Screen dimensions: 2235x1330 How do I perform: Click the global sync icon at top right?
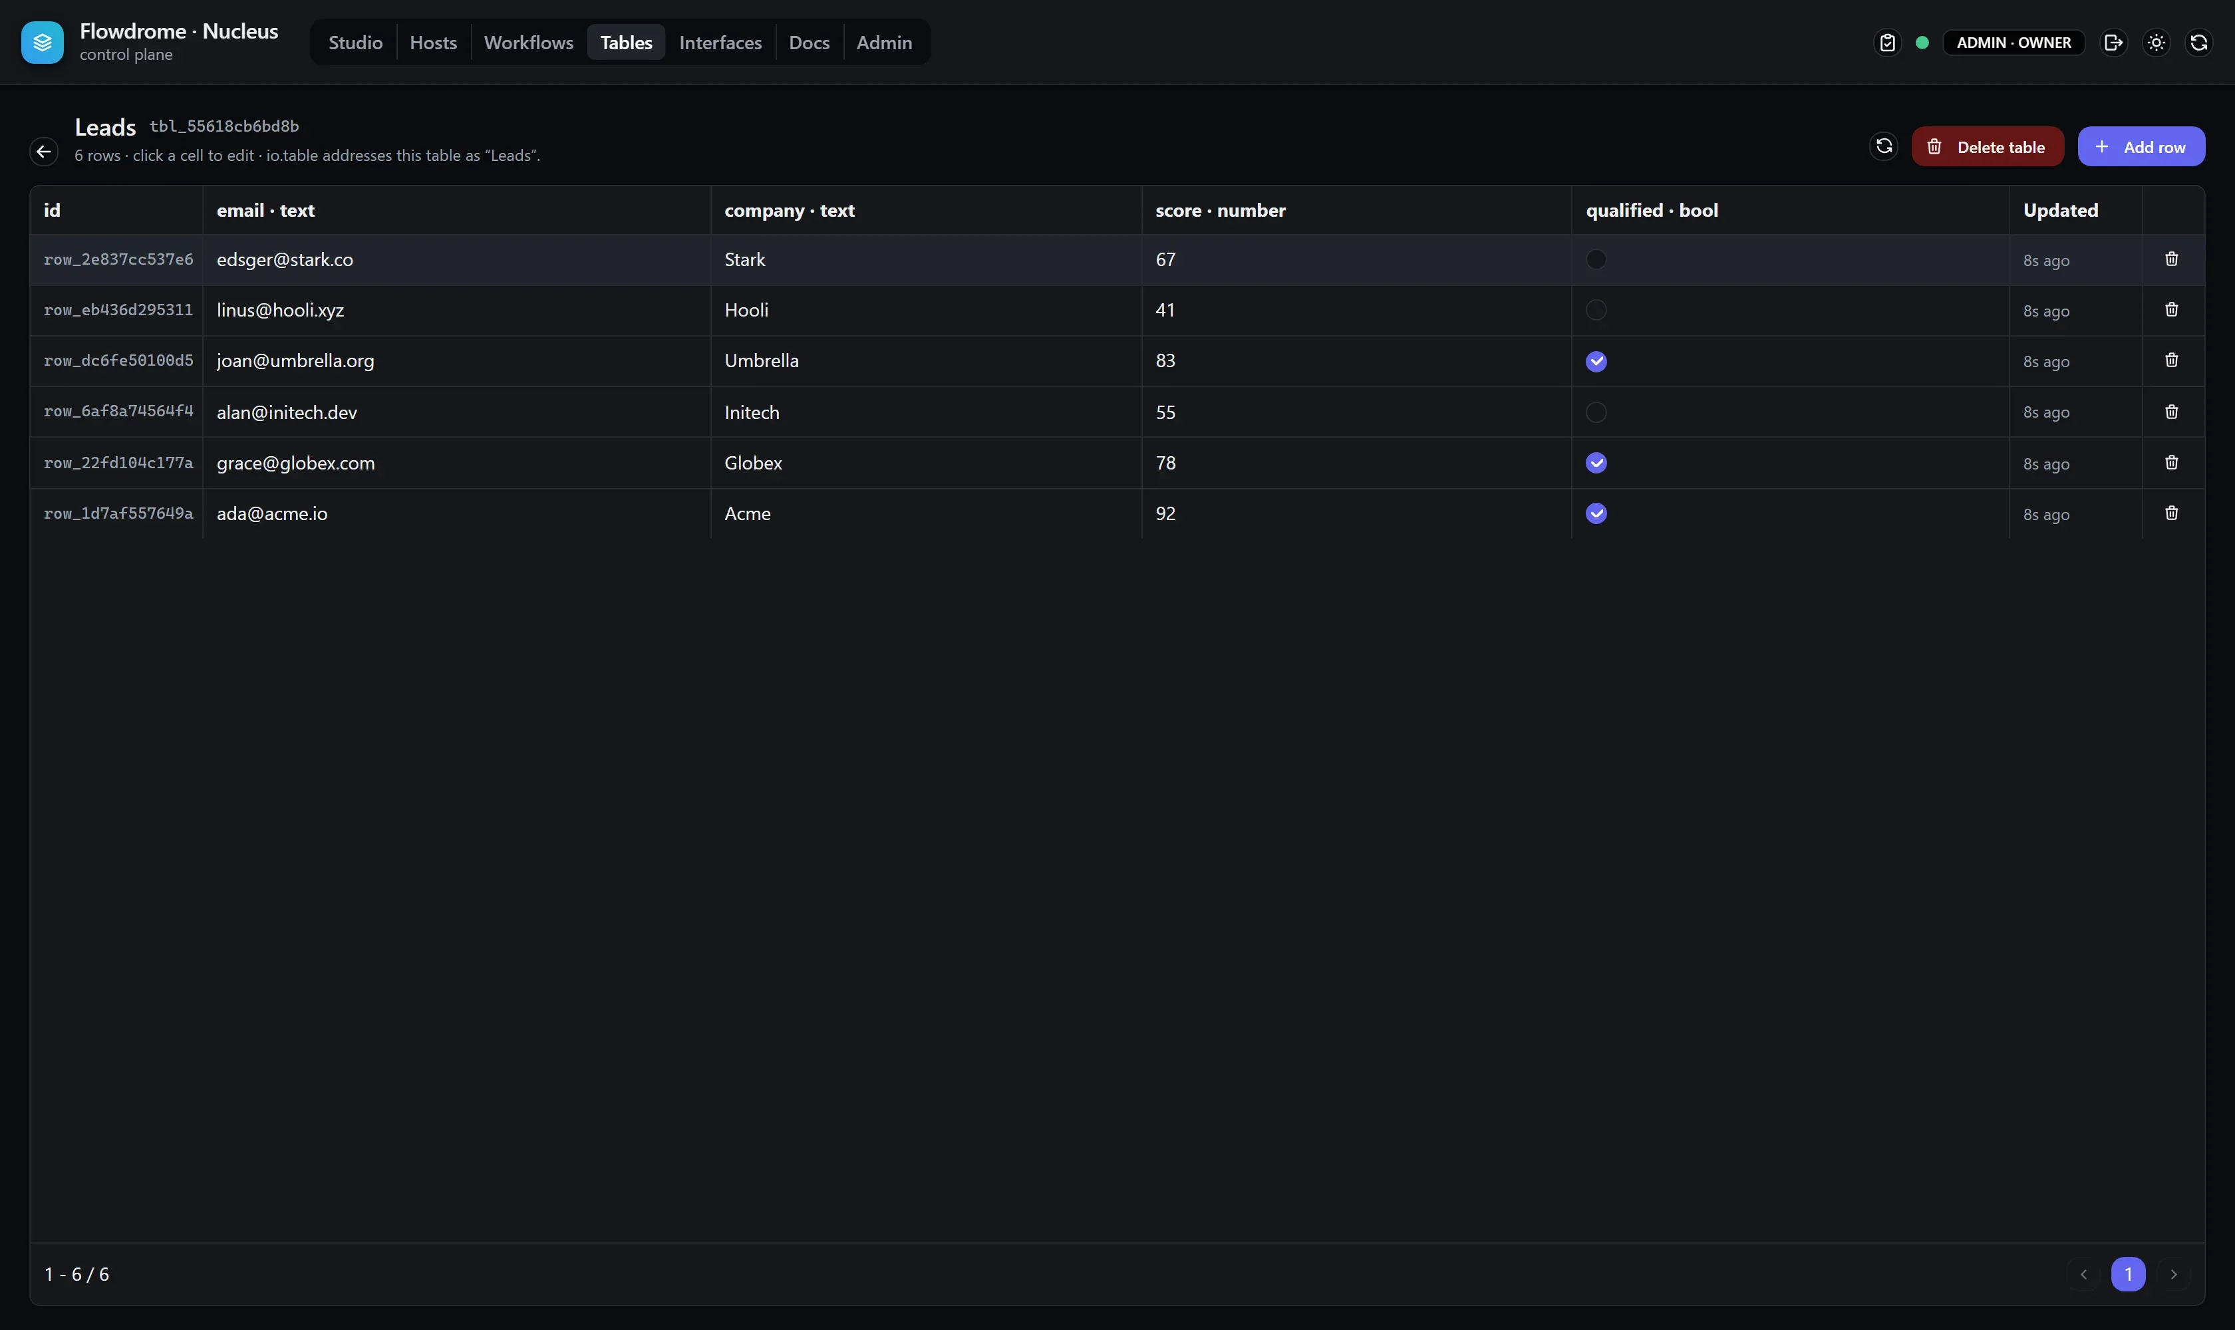point(2199,42)
